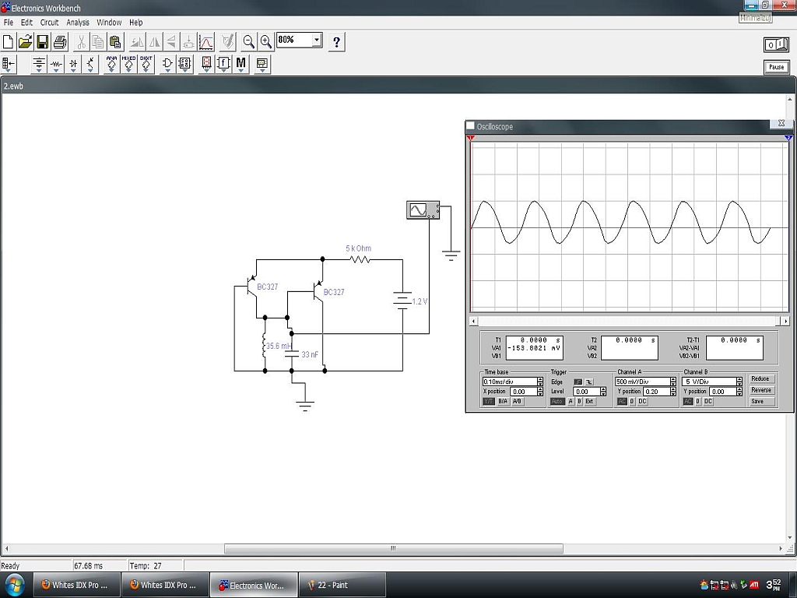Open the Circuit menu
The width and height of the screenshot is (797, 598).
(49, 23)
